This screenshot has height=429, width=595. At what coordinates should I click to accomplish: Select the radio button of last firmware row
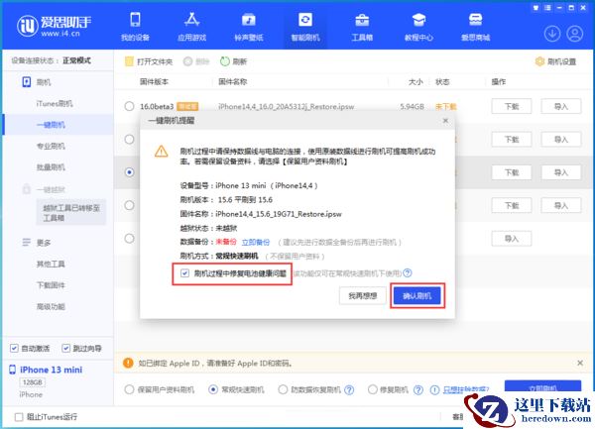129,239
